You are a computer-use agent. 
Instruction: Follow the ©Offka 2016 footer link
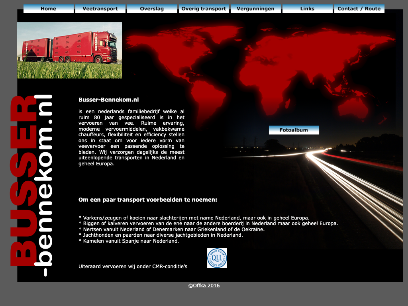(204, 285)
